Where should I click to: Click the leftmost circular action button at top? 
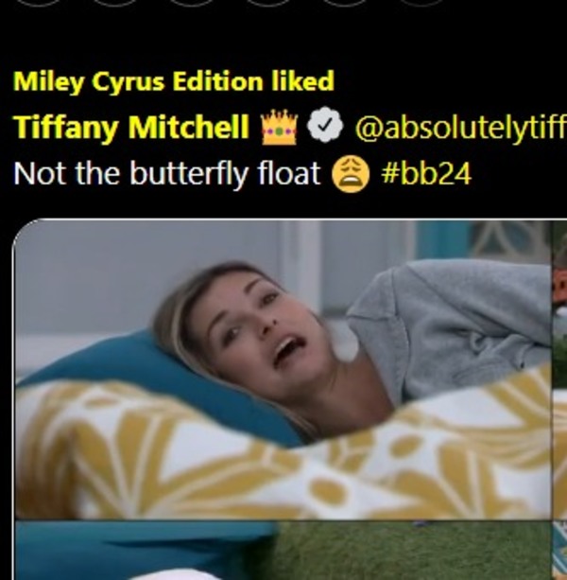tap(39, 2)
